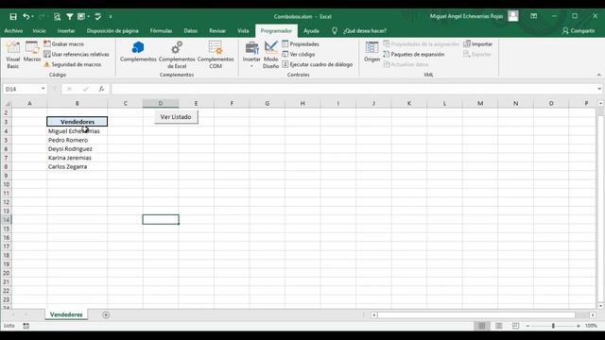The image size is (605, 340).
Task: Add a new sheet
Action: coord(106,314)
